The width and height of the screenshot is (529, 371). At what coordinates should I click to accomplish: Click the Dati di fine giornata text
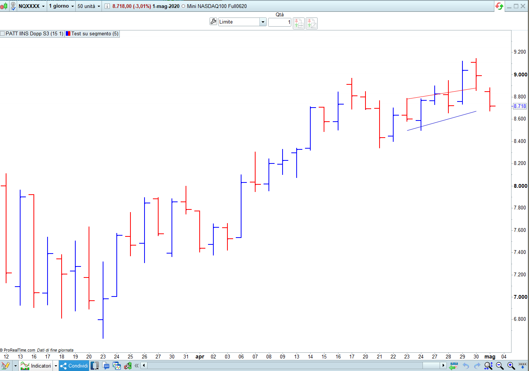[x=55, y=350]
